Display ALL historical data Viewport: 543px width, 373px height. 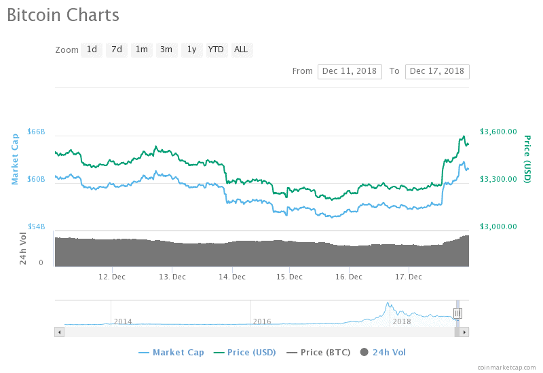point(242,50)
